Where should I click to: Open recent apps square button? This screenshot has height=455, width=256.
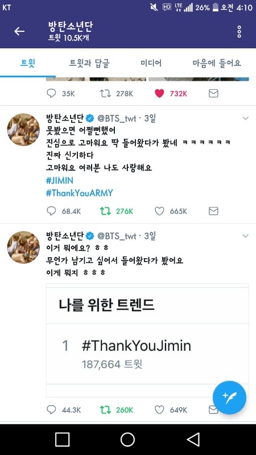[62, 439]
